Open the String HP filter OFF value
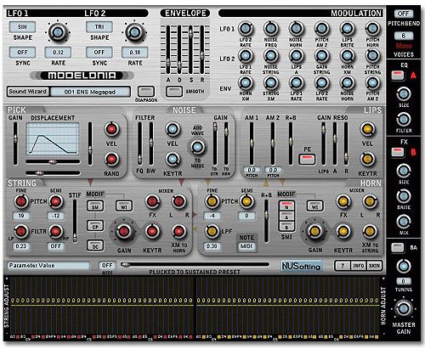Viewport: 425px width, 349px height. (56, 246)
